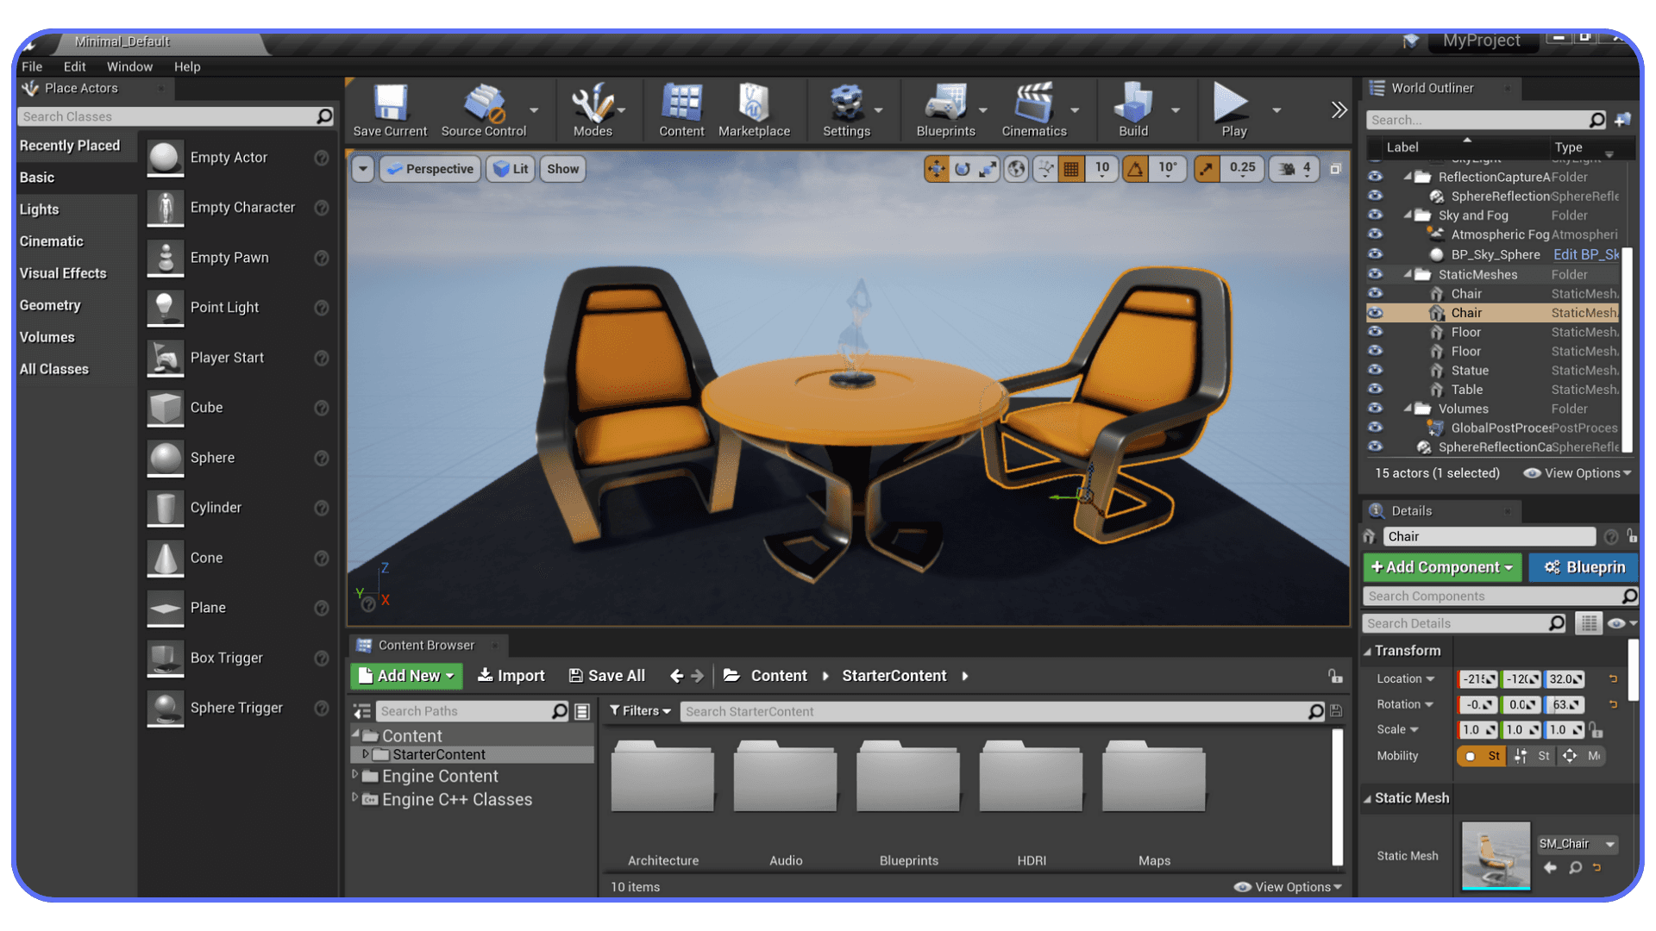This screenshot has width=1656, height=931.
Task: Click the Save All button
Action: click(x=607, y=676)
